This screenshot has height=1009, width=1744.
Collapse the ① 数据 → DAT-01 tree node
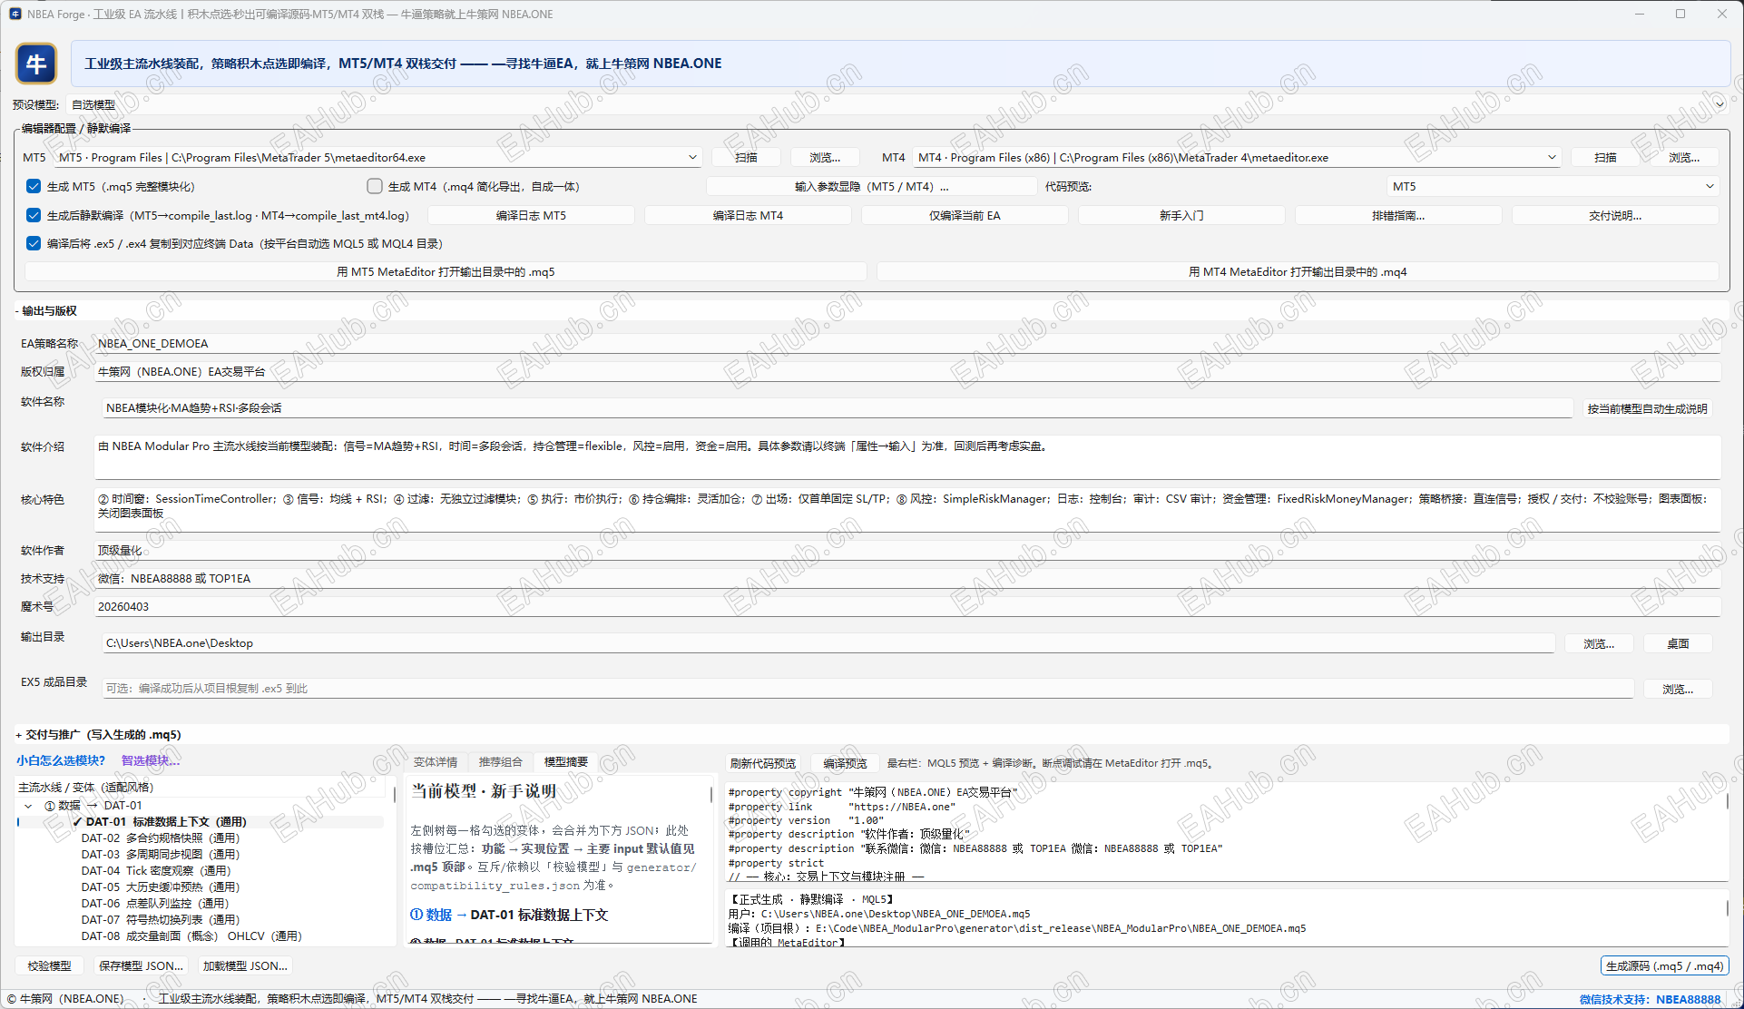click(28, 806)
